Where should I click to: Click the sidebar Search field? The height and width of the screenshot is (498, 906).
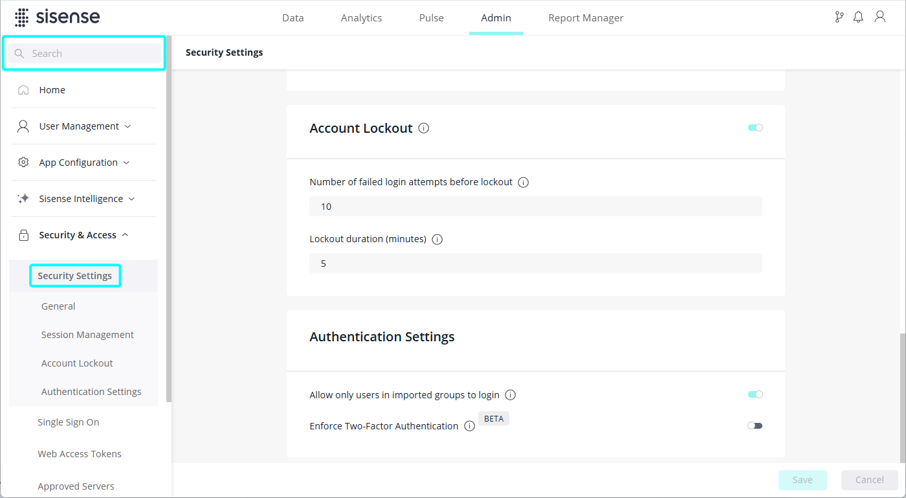(x=91, y=54)
